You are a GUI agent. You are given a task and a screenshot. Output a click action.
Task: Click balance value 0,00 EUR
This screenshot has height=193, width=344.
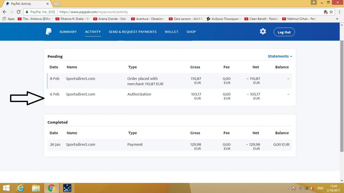click(282, 144)
